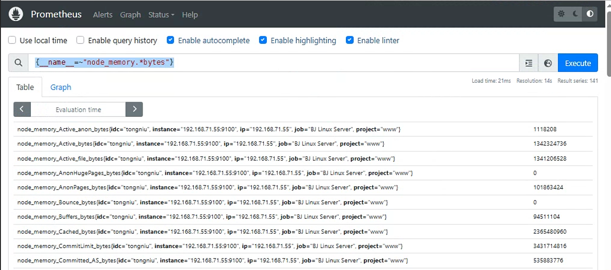Image resolution: width=611 pixels, height=270 pixels.
Task: Click the value 2365480960
Action: (x=550, y=231)
